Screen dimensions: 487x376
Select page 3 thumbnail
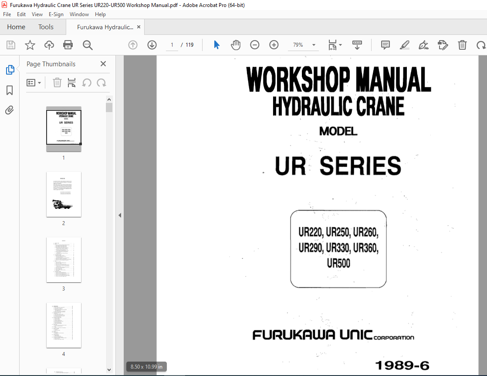click(64, 260)
